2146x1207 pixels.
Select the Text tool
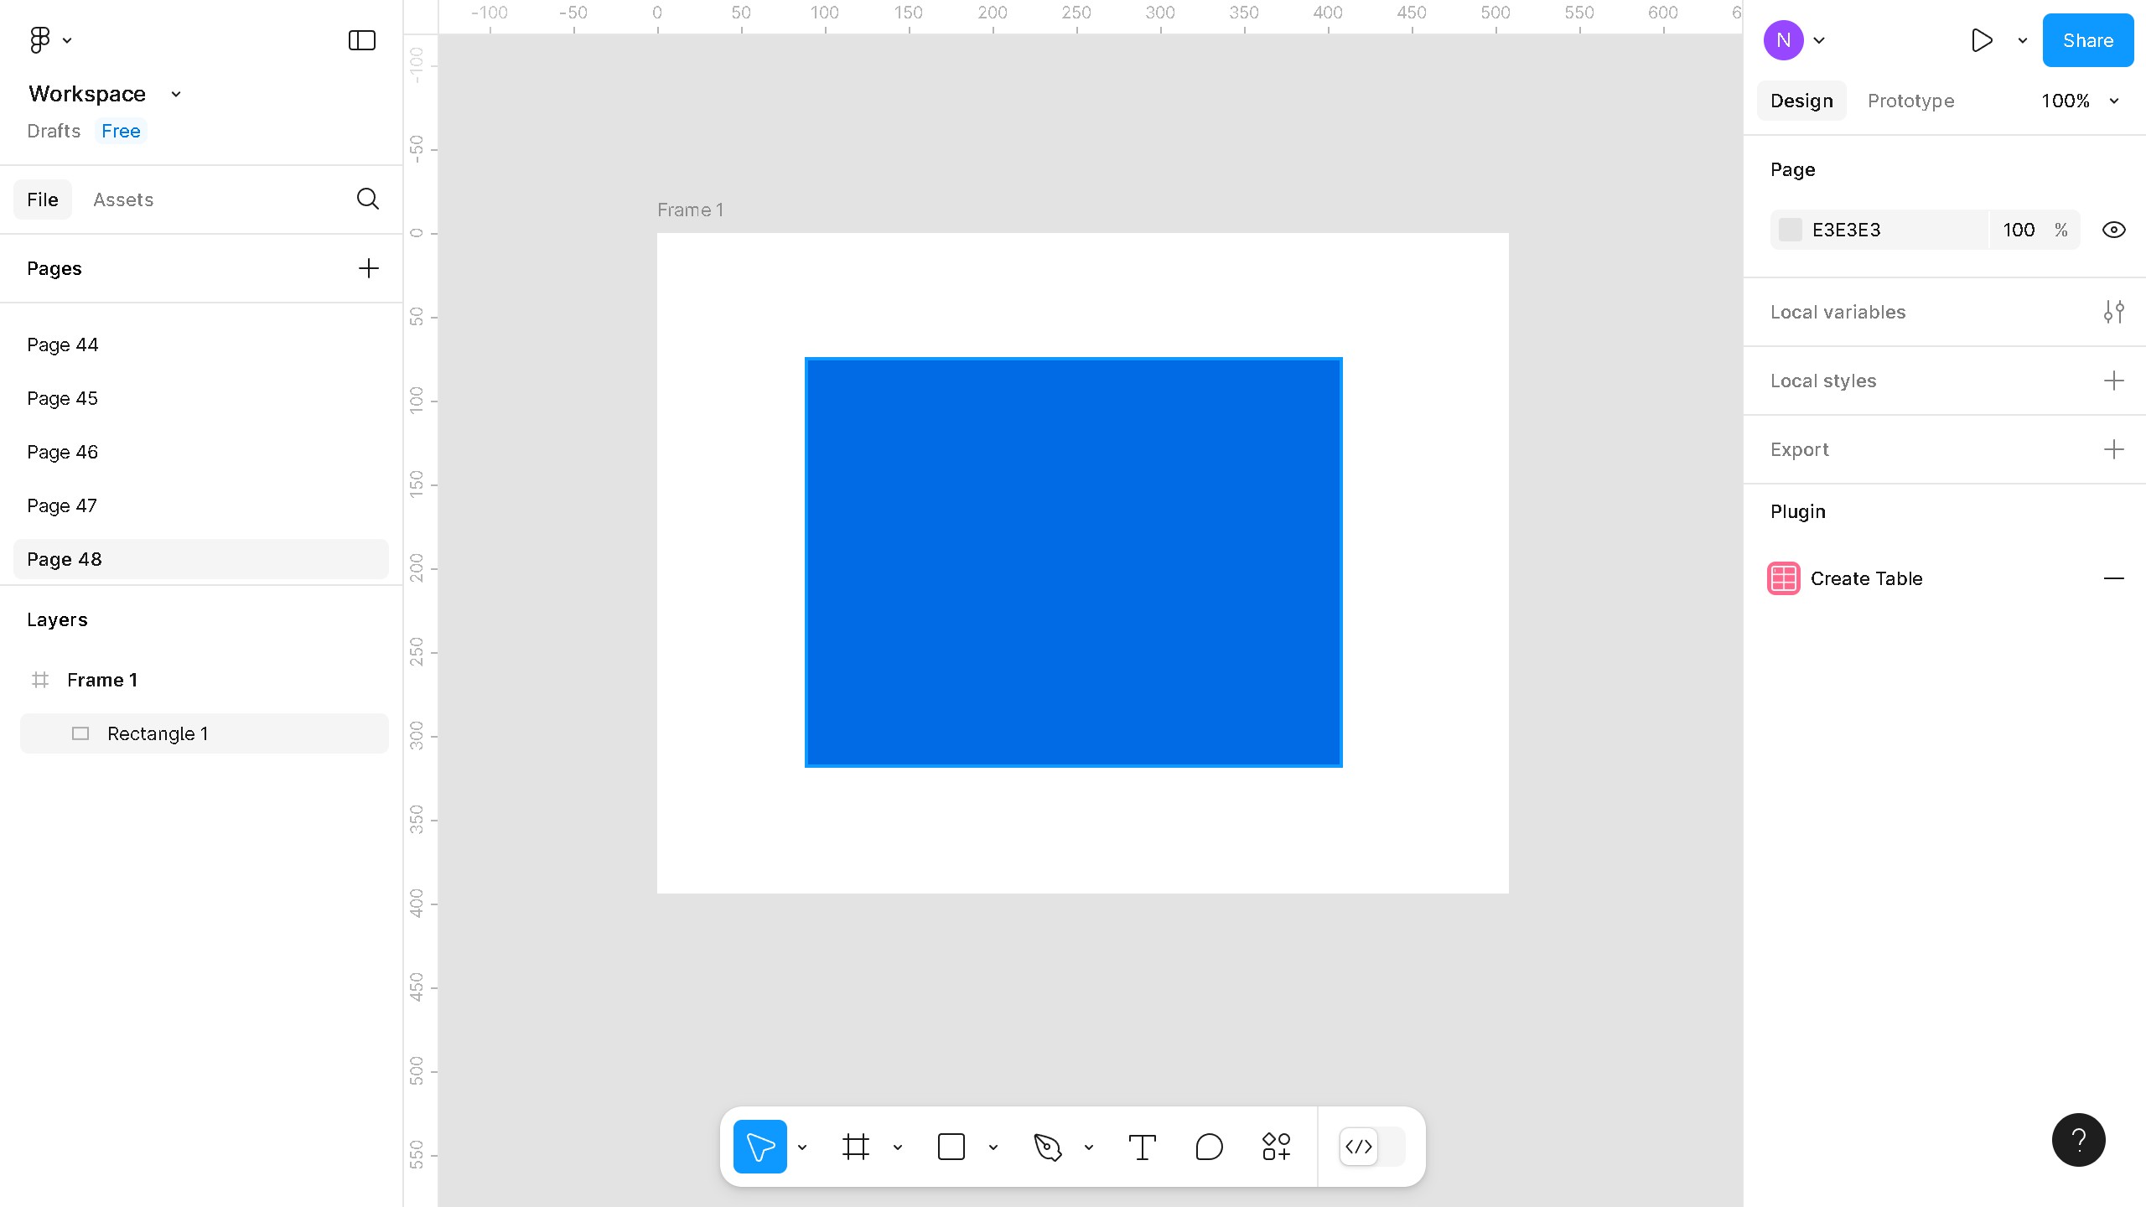(1142, 1147)
